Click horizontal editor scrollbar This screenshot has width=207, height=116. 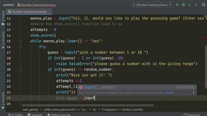coord(88,105)
